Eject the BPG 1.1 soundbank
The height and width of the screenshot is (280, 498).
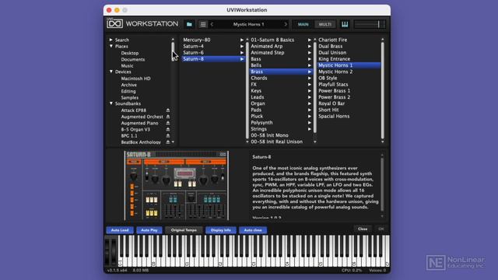click(x=168, y=136)
